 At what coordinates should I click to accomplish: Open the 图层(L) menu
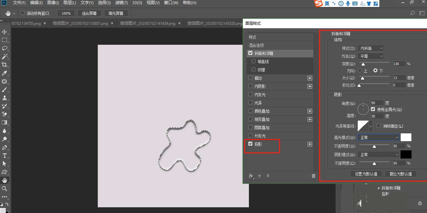(x=70, y=3)
